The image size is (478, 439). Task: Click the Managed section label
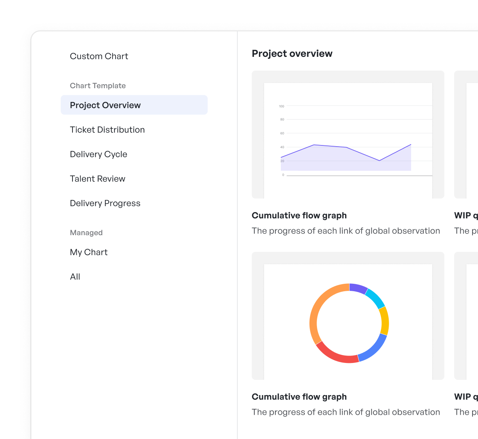pos(86,232)
